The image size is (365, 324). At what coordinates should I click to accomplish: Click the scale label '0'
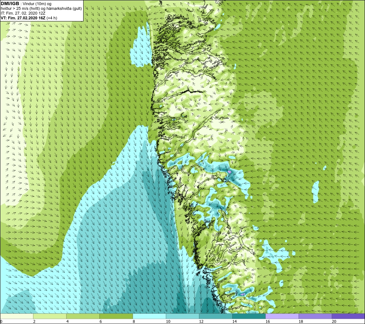tap(1, 321)
